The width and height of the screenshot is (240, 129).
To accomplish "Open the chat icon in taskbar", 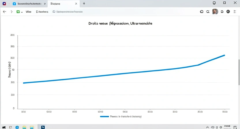I will point(11,127).
